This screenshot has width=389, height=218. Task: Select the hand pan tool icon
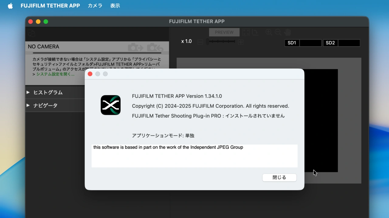287,32
